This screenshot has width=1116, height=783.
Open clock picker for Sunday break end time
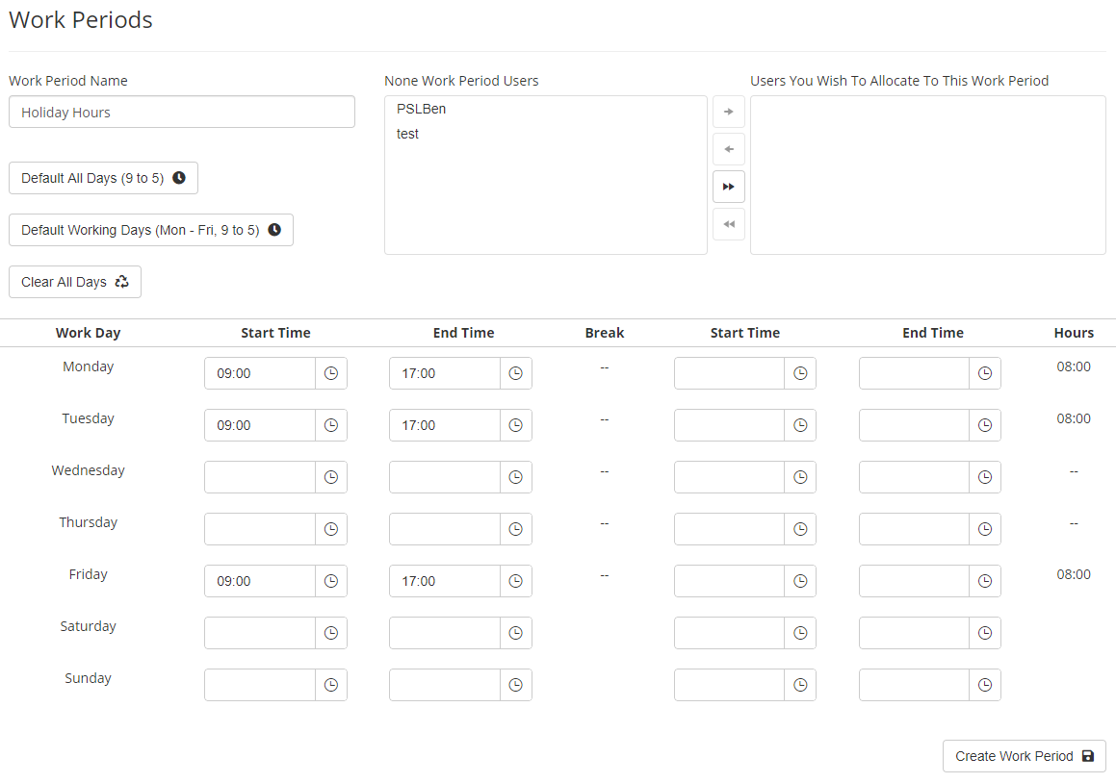coord(985,685)
